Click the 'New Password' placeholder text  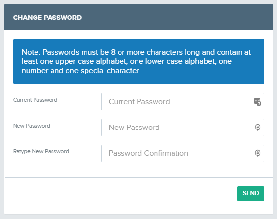[x=134, y=128]
